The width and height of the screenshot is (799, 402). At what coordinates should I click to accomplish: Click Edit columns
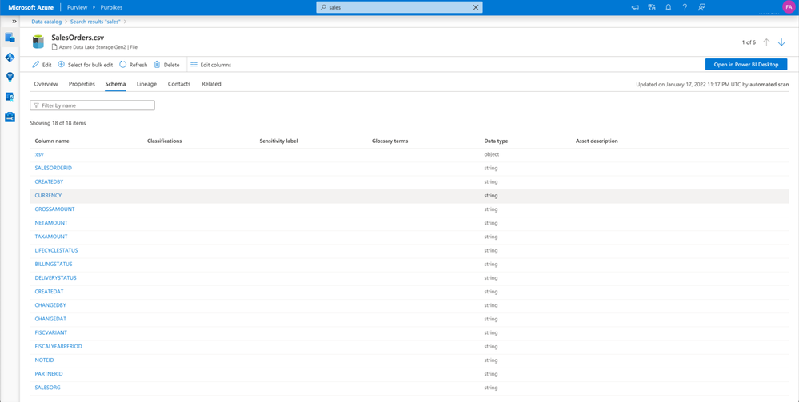click(x=210, y=65)
